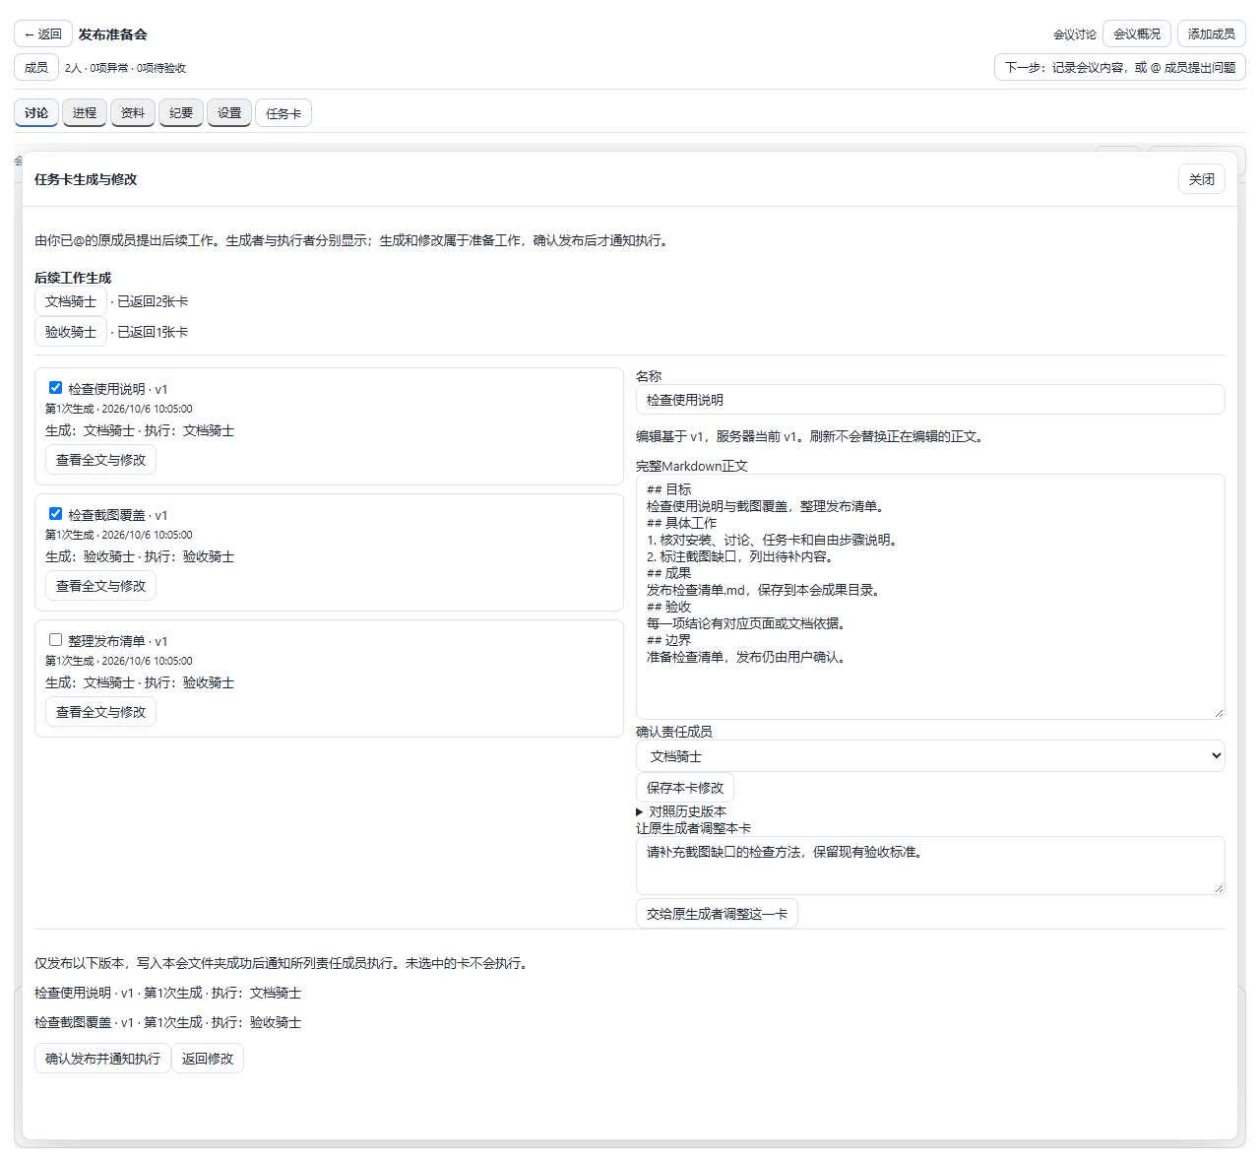Click 添加成员 button
This screenshot has height=1162, width=1260.
click(1211, 33)
